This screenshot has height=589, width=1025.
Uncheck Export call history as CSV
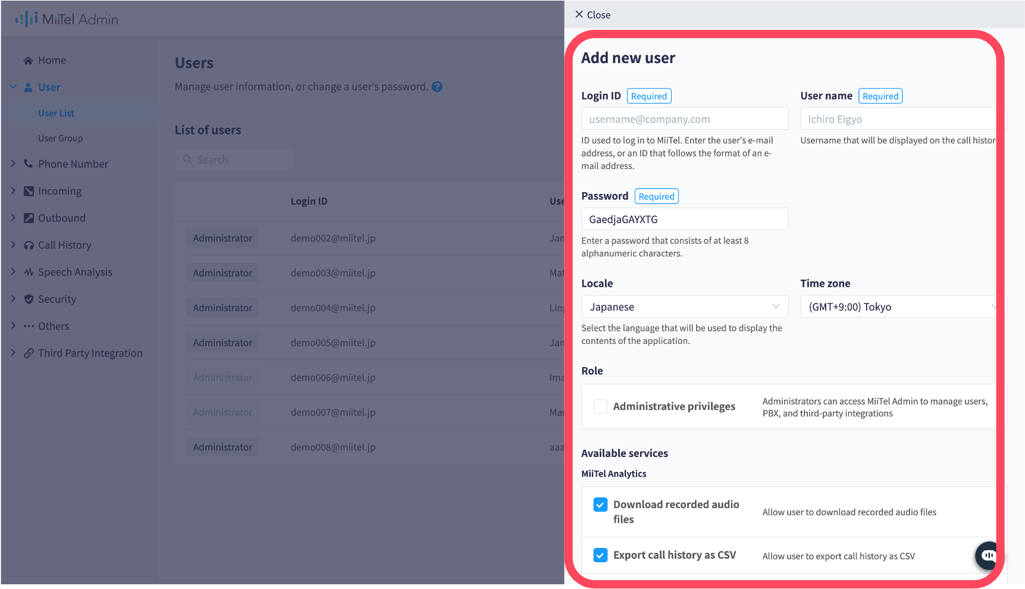(600, 555)
